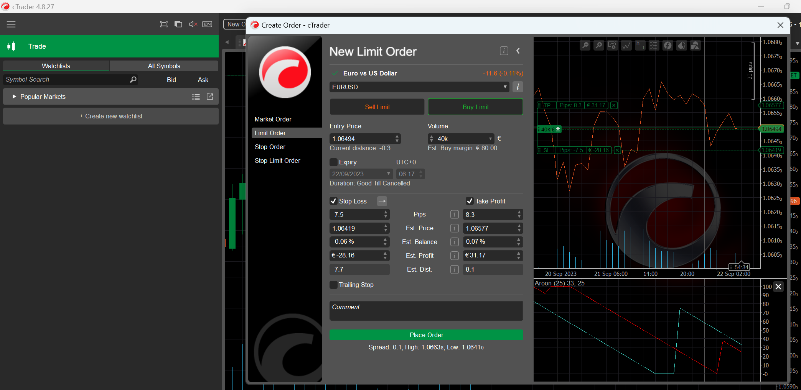Change chart type using line chart icon
Screen dimensions: 801x390
626,46
